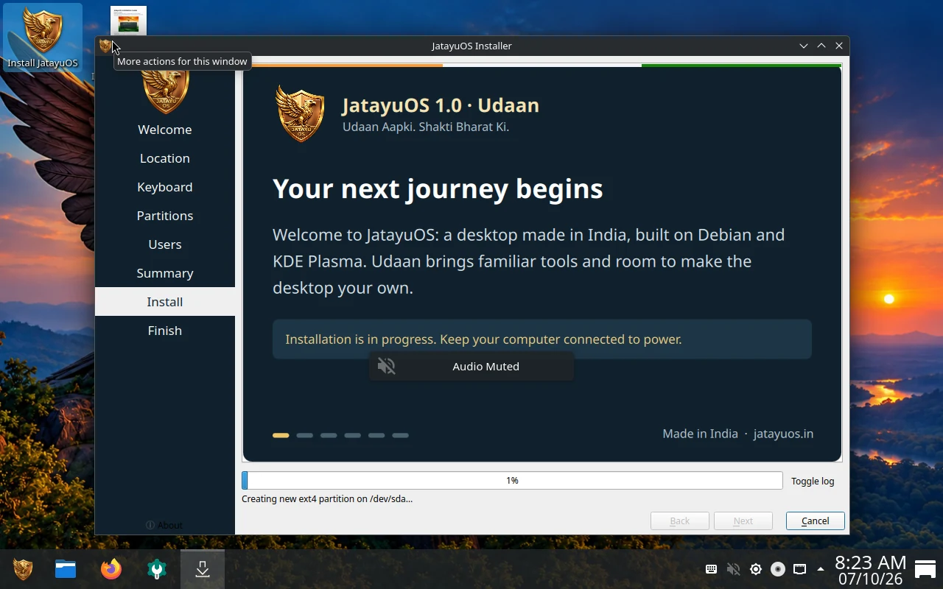Open the green wrench settings app in taskbar
The width and height of the screenshot is (943, 589).
point(157,569)
